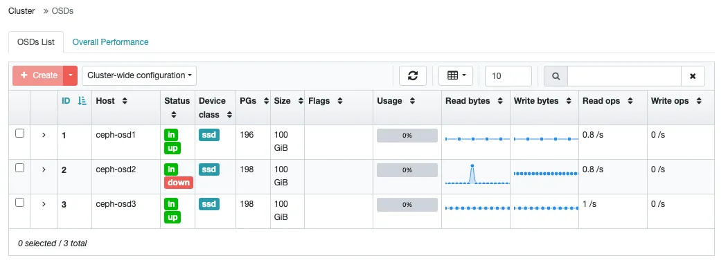Sort table by Read ops column

[630, 100]
